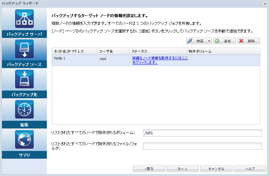
Task: Proceed with the 次へ> button
Action: tap(183, 169)
